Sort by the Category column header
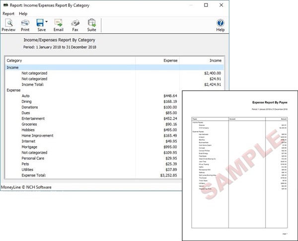The width and height of the screenshot is (298, 241). pyautogui.click(x=70, y=61)
